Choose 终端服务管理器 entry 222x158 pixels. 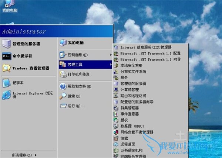click(x=151, y=156)
